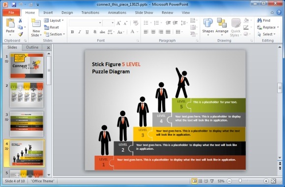The width and height of the screenshot is (285, 187).
Task: Click the Copy icon
Action: click(20, 27)
